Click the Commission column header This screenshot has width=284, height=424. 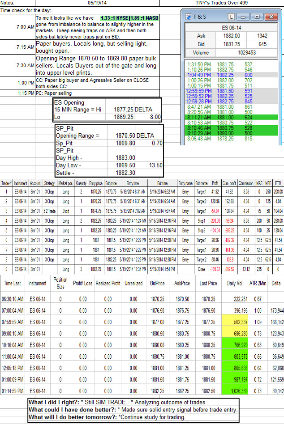click(246, 183)
